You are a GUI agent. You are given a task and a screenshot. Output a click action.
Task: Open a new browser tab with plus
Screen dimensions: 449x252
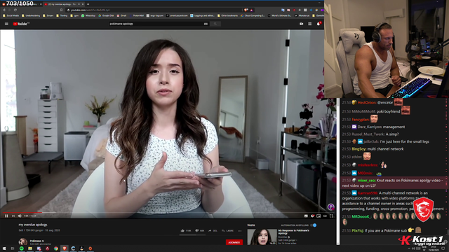[88, 4]
